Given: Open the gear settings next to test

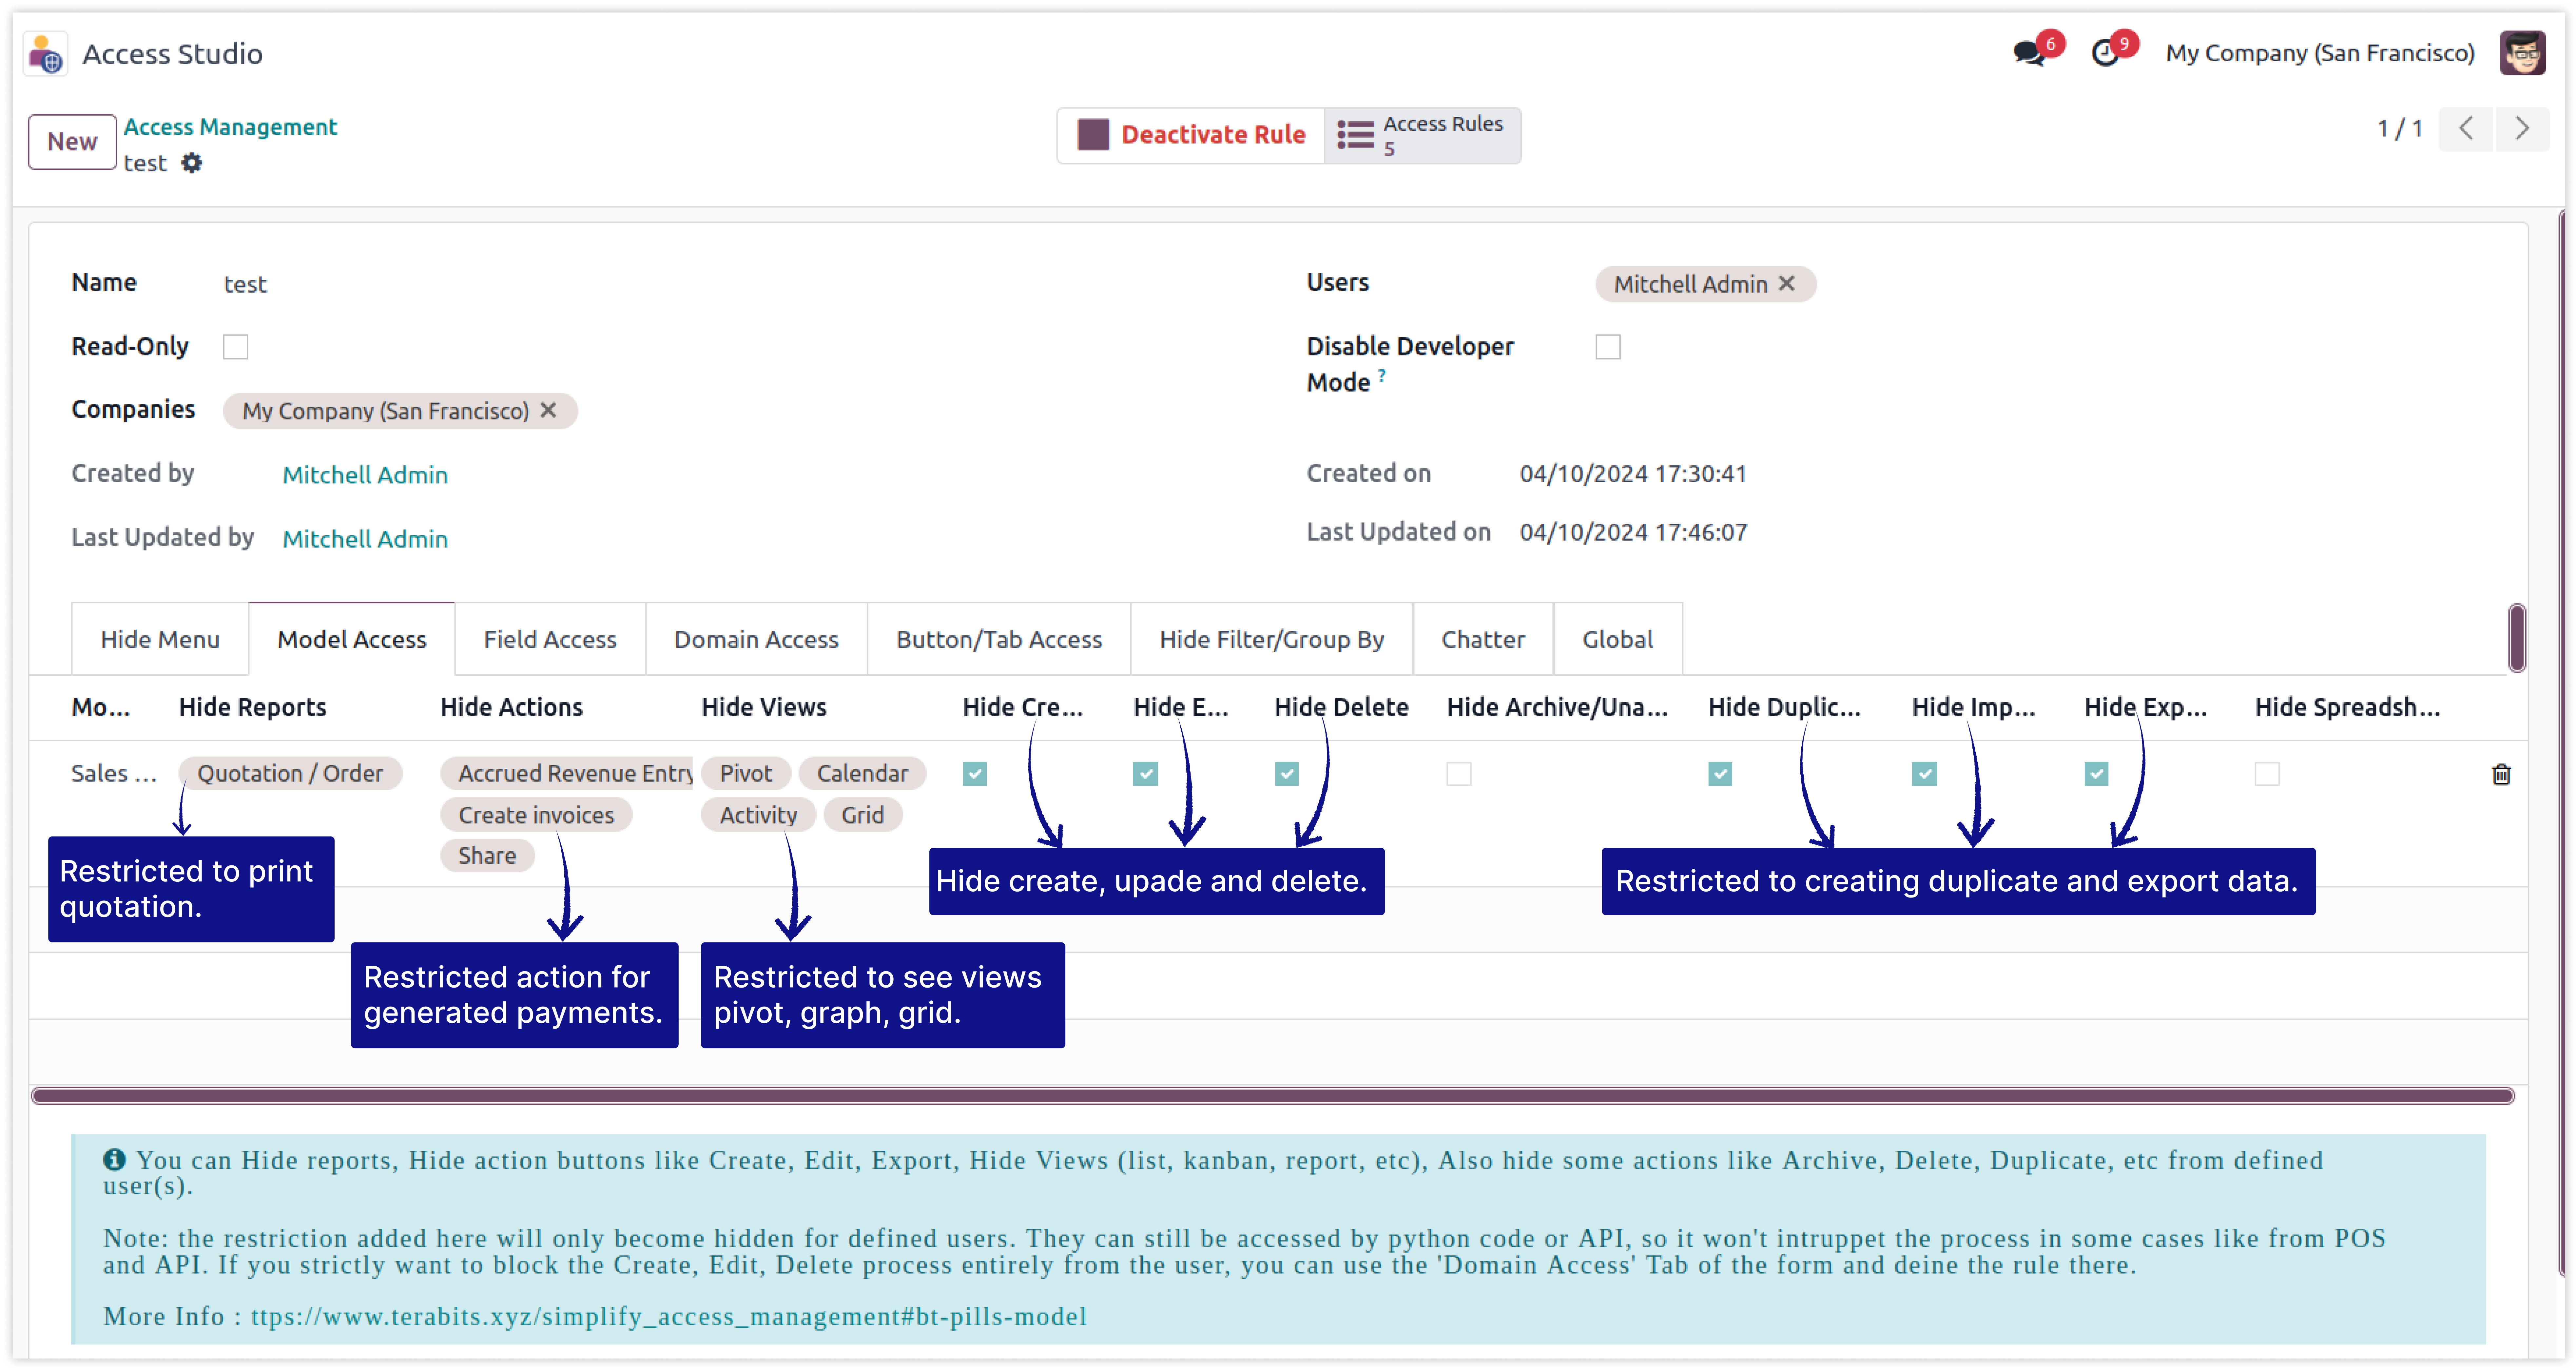Looking at the screenshot, I should (192, 163).
